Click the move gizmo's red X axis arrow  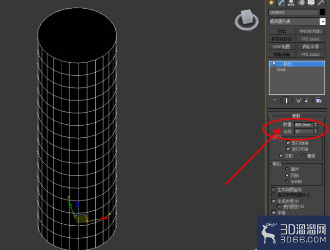(x=104, y=218)
